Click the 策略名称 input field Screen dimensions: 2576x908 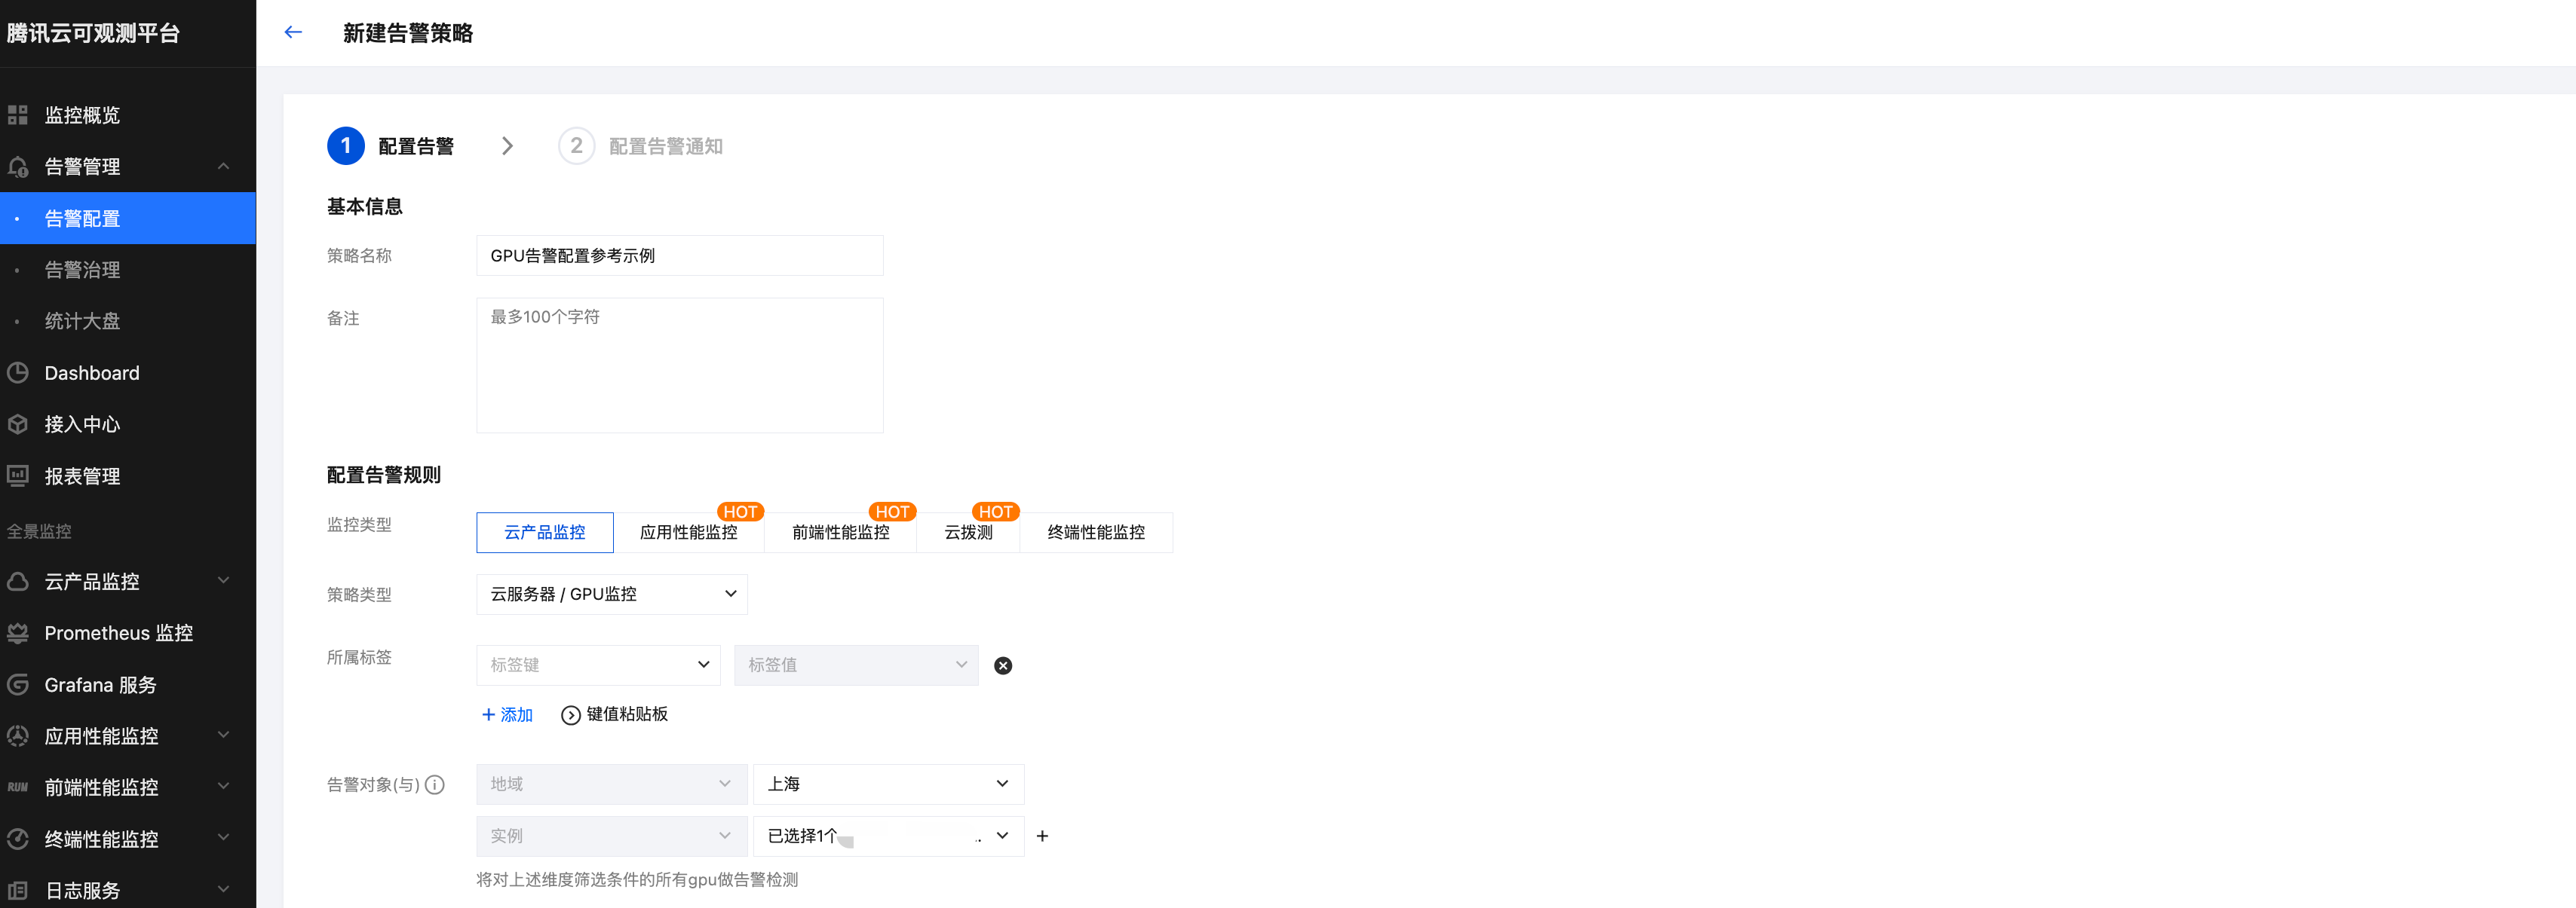coord(679,255)
